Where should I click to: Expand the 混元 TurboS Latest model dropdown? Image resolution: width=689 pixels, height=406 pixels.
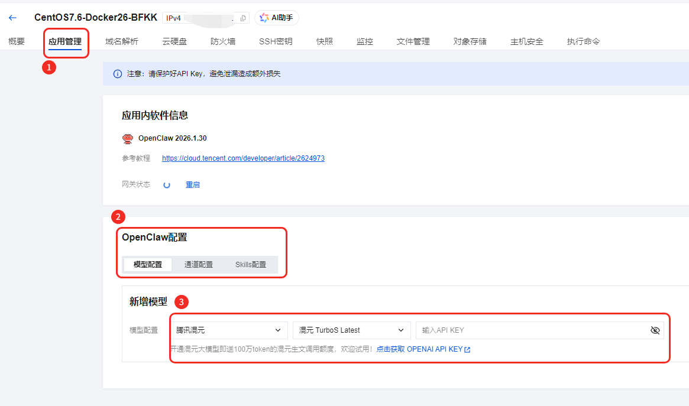coord(351,330)
